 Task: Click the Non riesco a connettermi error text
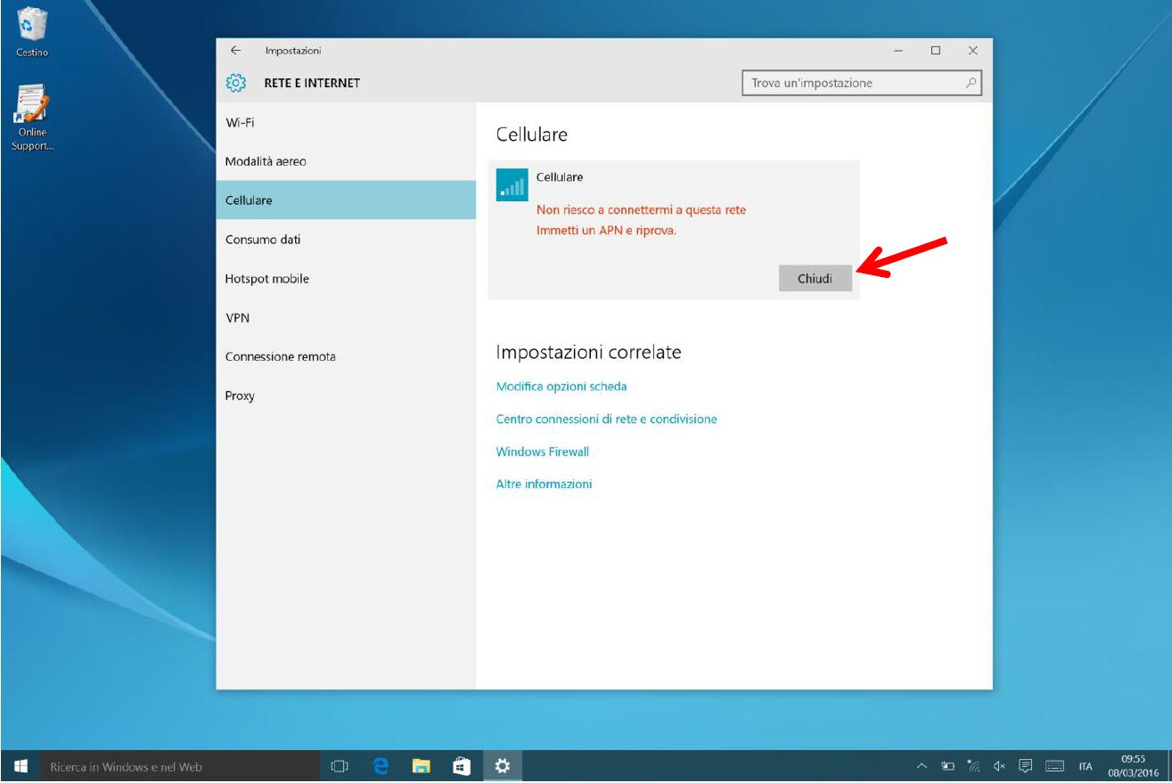[x=641, y=210]
